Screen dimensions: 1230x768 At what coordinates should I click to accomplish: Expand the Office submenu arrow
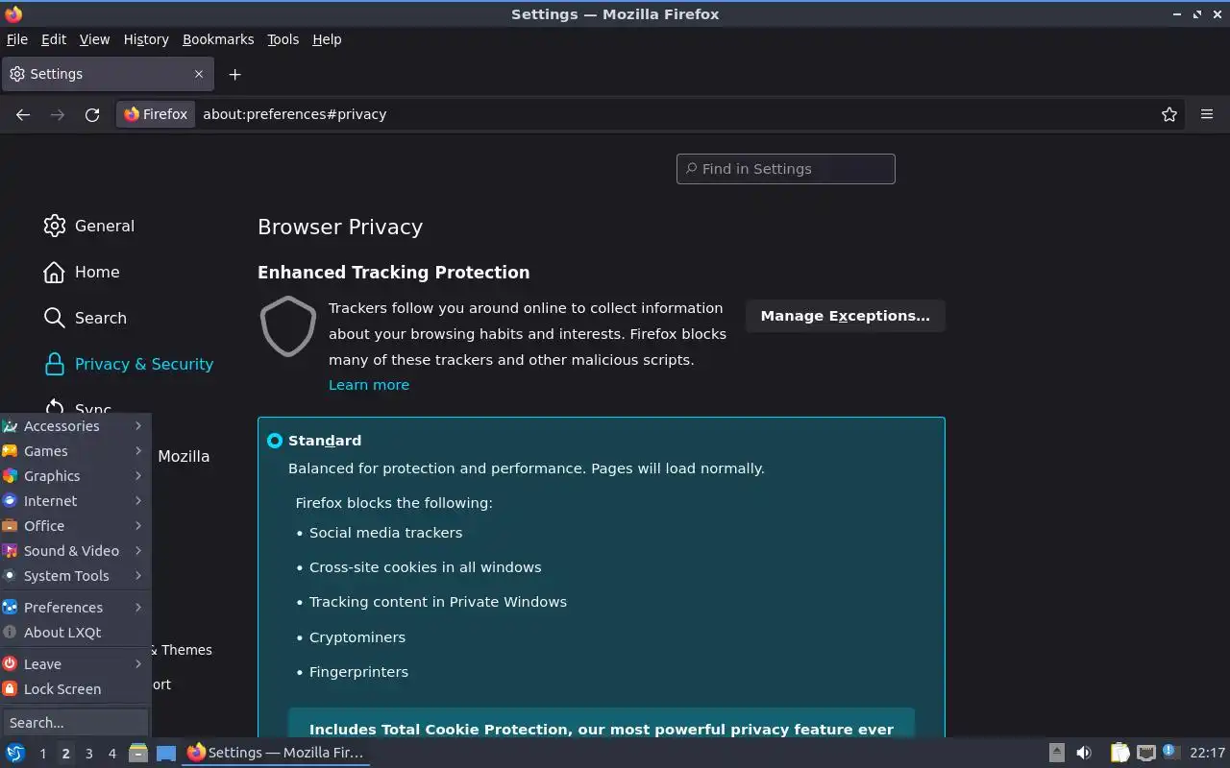tap(138, 526)
